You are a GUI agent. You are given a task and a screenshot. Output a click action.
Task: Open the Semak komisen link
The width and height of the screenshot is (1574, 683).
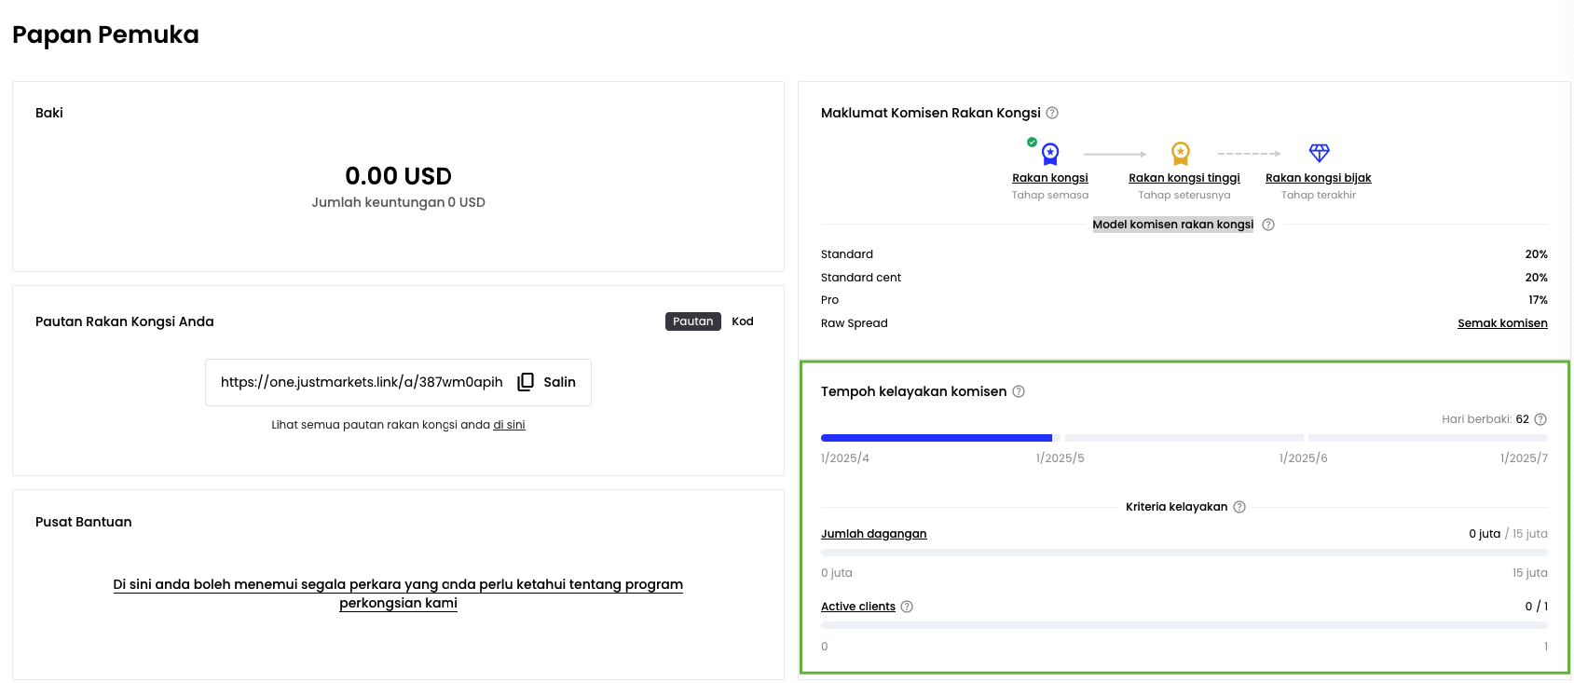click(1502, 323)
